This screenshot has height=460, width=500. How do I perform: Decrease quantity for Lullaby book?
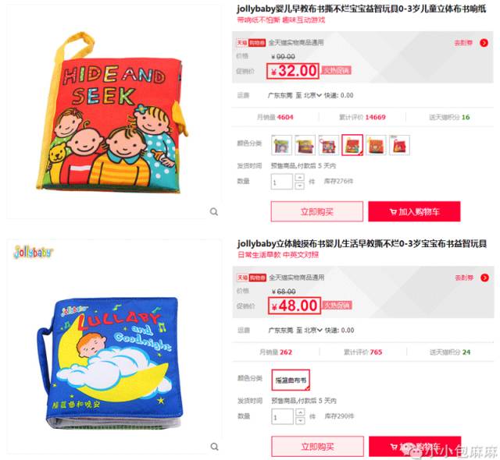tap(300, 420)
